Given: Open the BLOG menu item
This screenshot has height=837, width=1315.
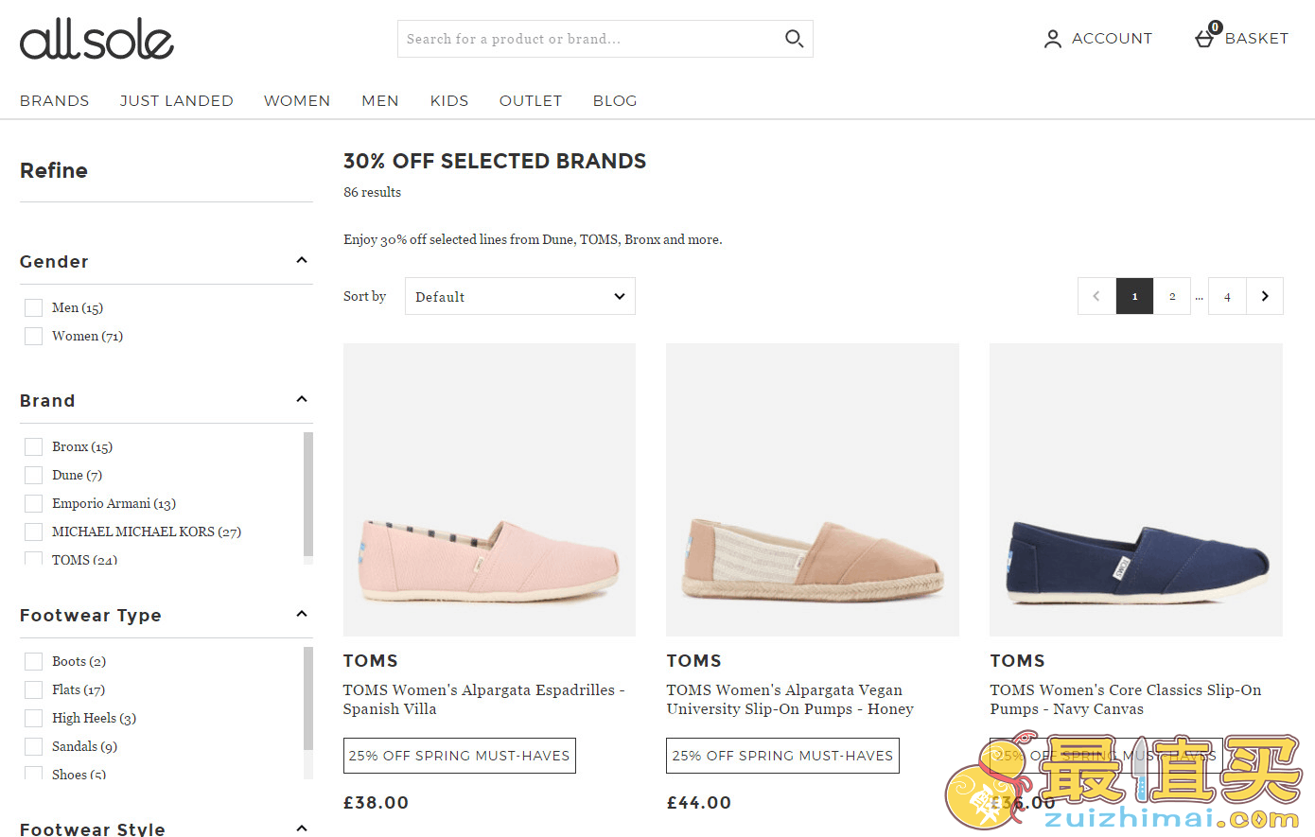Looking at the screenshot, I should (615, 100).
